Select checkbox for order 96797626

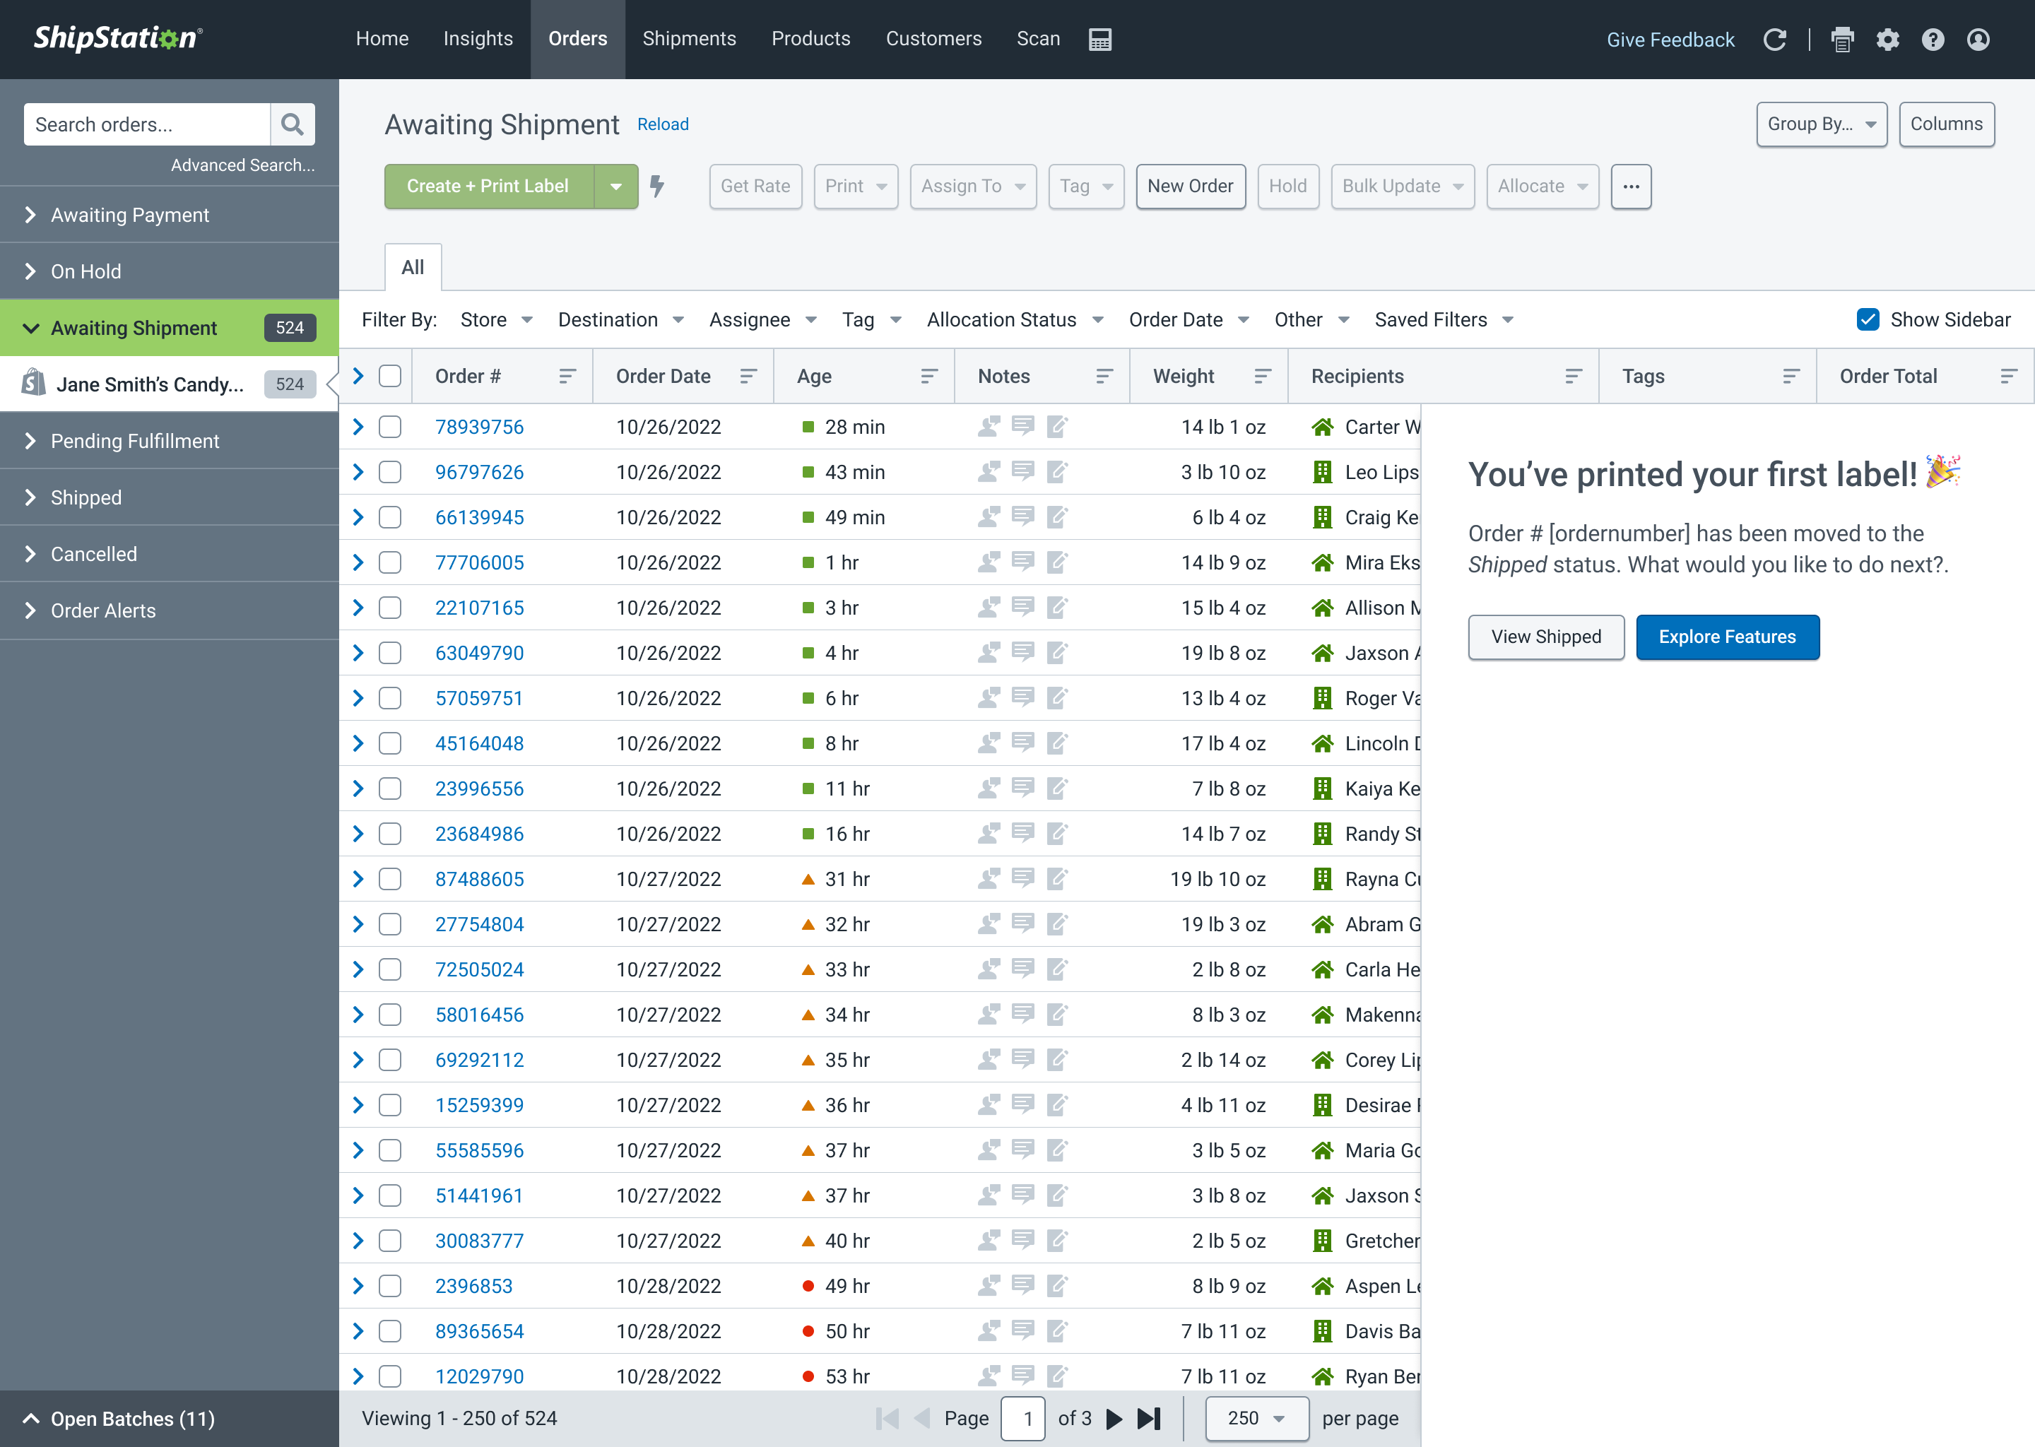click(390, 472)
